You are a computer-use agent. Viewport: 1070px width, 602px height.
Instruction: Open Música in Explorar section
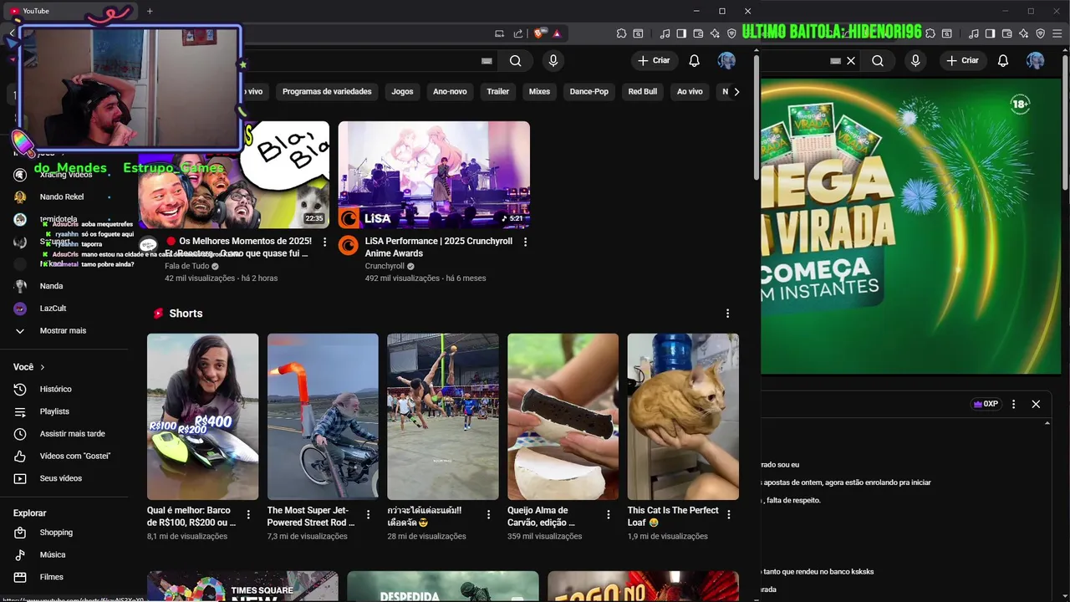click(52, 554)
